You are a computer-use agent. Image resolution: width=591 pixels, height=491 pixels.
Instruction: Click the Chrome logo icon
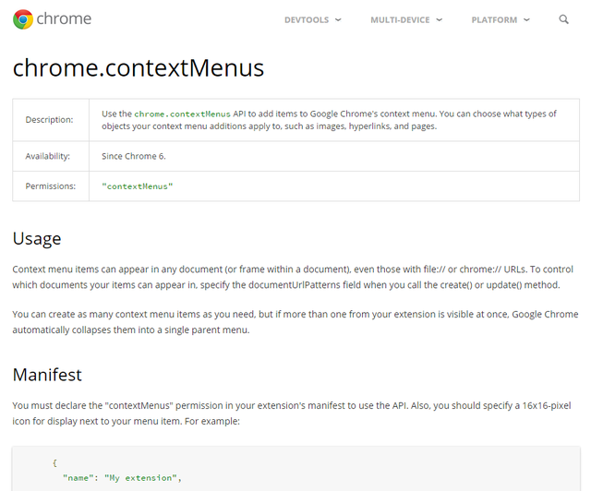pos(23,19)
